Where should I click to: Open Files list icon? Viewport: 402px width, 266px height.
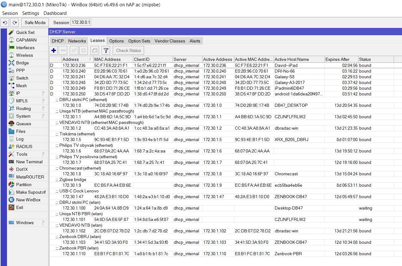click(x=11, y=131)
